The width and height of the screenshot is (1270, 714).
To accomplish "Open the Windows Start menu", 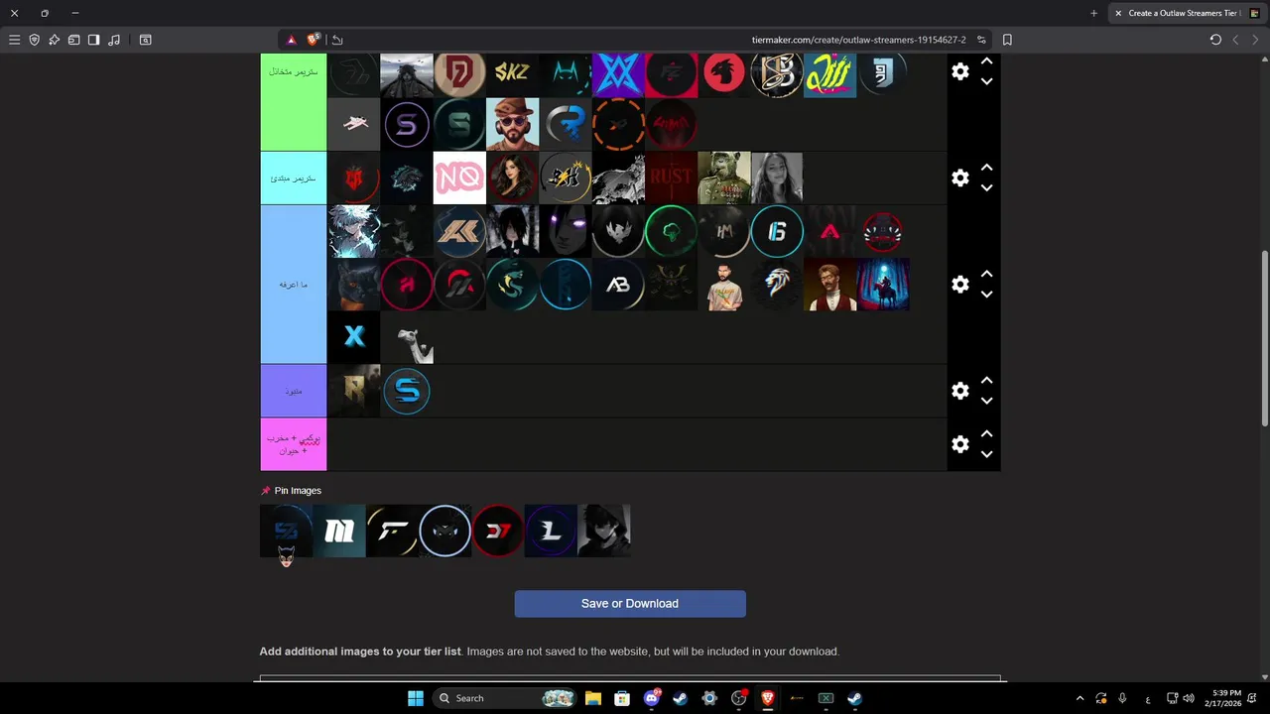I will [x=415, y=698].
